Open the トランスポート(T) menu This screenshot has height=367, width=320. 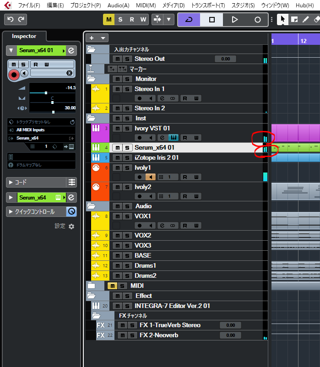208,5
